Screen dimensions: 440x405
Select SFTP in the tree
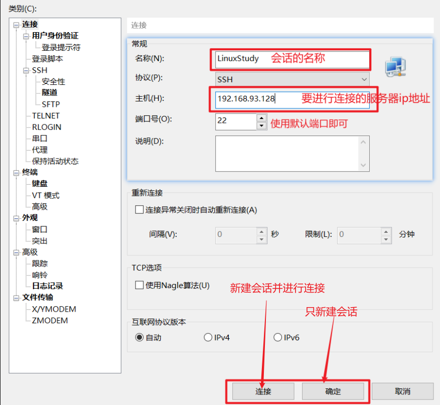tap(51, 104)
